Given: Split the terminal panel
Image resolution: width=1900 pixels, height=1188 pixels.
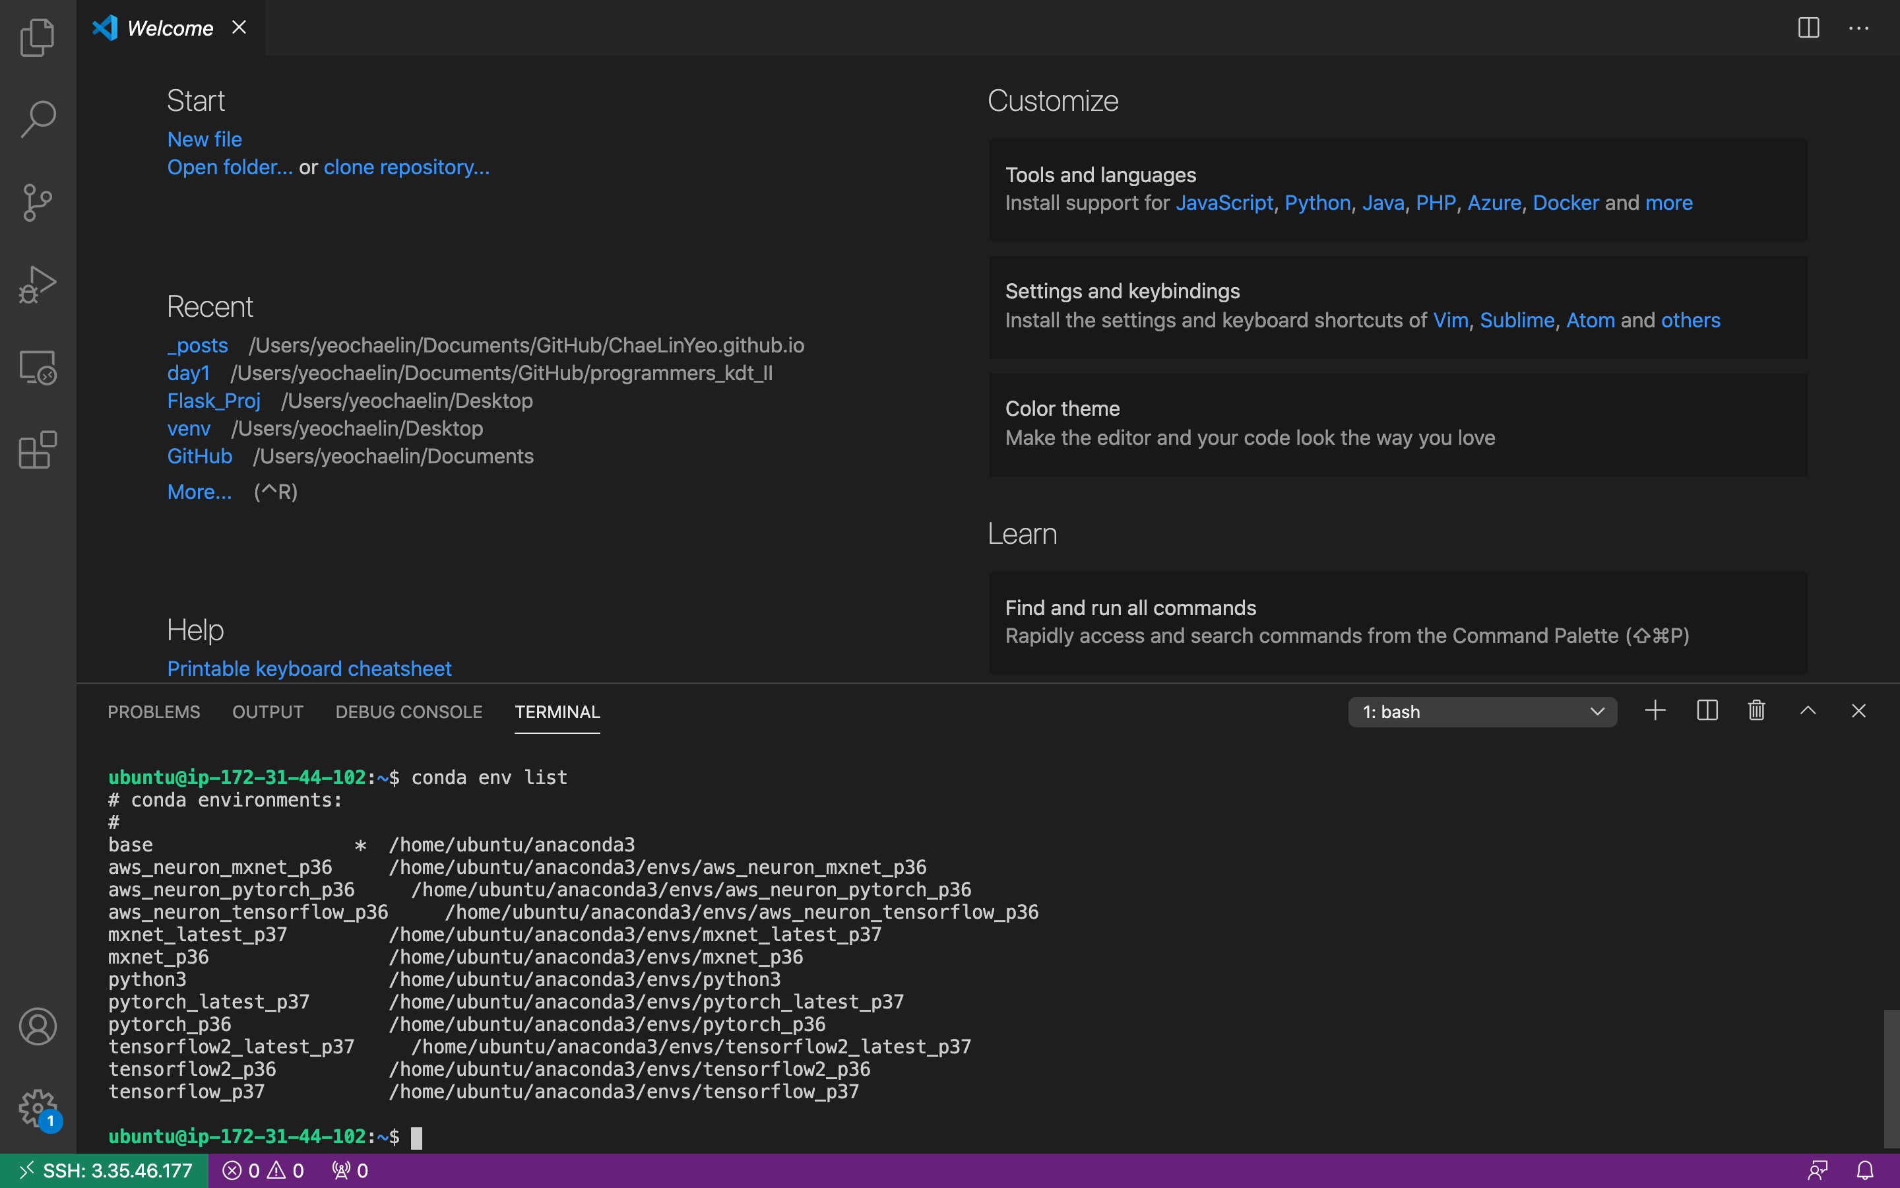Looking at the screenshot, I should [x=1707, y=710].
